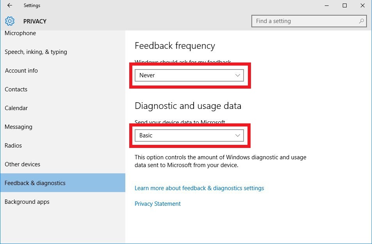The width and height of the screenshot is (372, 244).
Task: Open the Feedback frequency dropdown
Action: tap(189, 75)
